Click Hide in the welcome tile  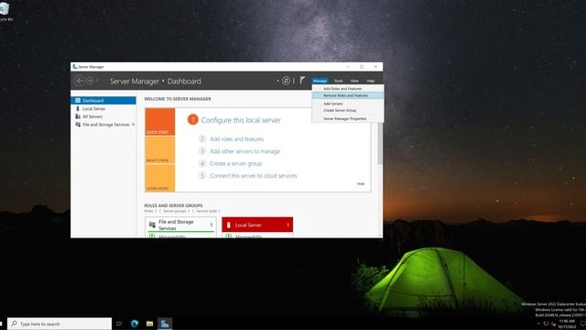tap(361, 183)
